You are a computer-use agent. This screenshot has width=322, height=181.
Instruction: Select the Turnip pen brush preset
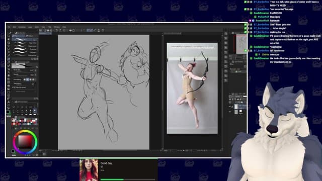pos(24,49)
